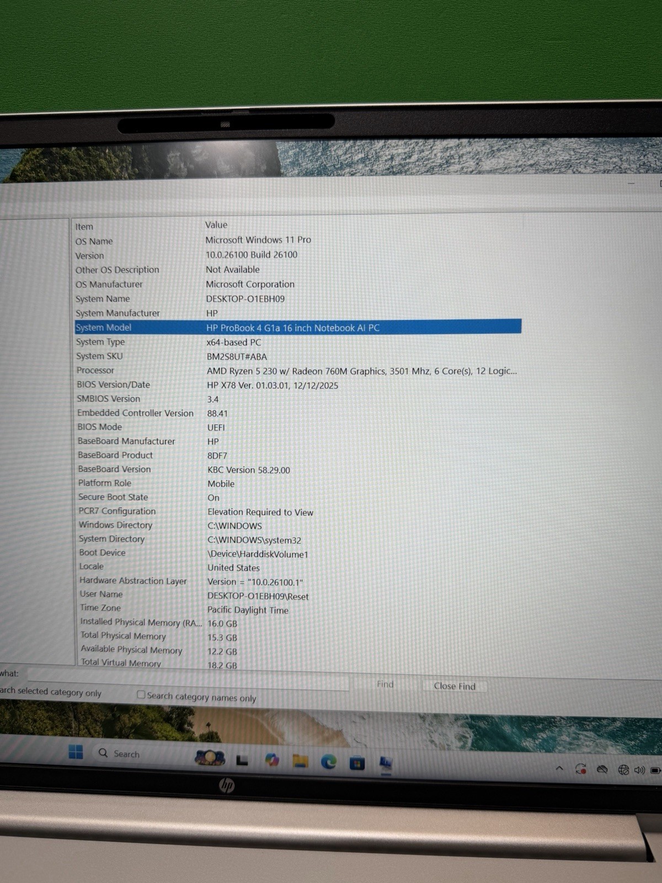Select the "KBC Version 58.29.00" value
This screenshot has width=662, height=883.
(x=249, y=470)
